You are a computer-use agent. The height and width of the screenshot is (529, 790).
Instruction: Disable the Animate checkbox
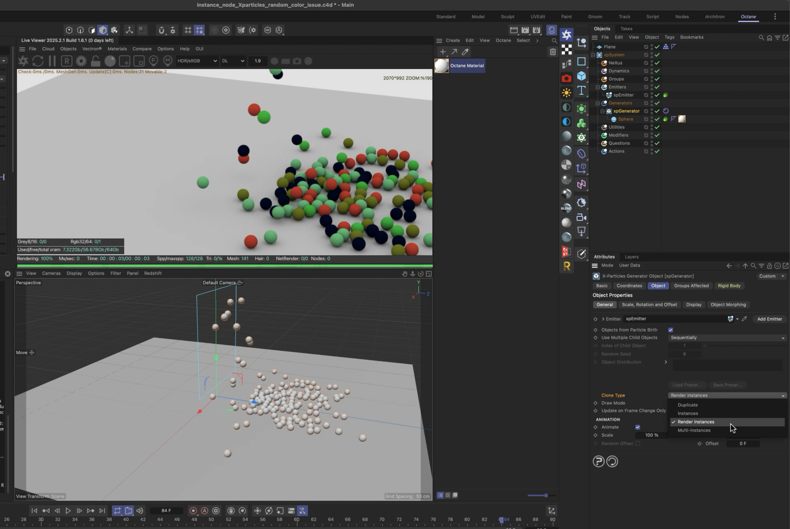click(x=637, y=427)
